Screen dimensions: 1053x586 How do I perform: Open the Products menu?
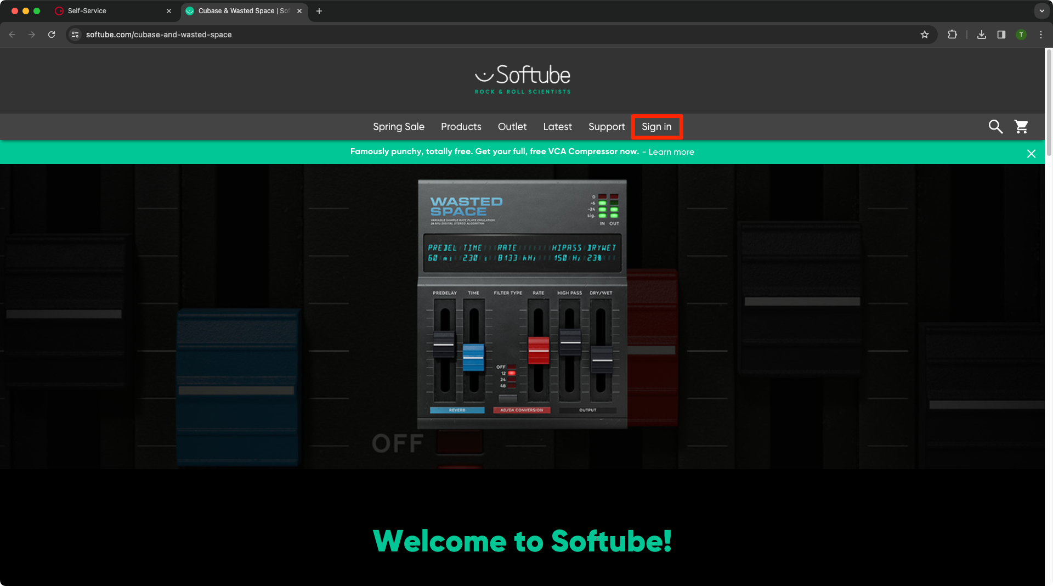(461, 127)
